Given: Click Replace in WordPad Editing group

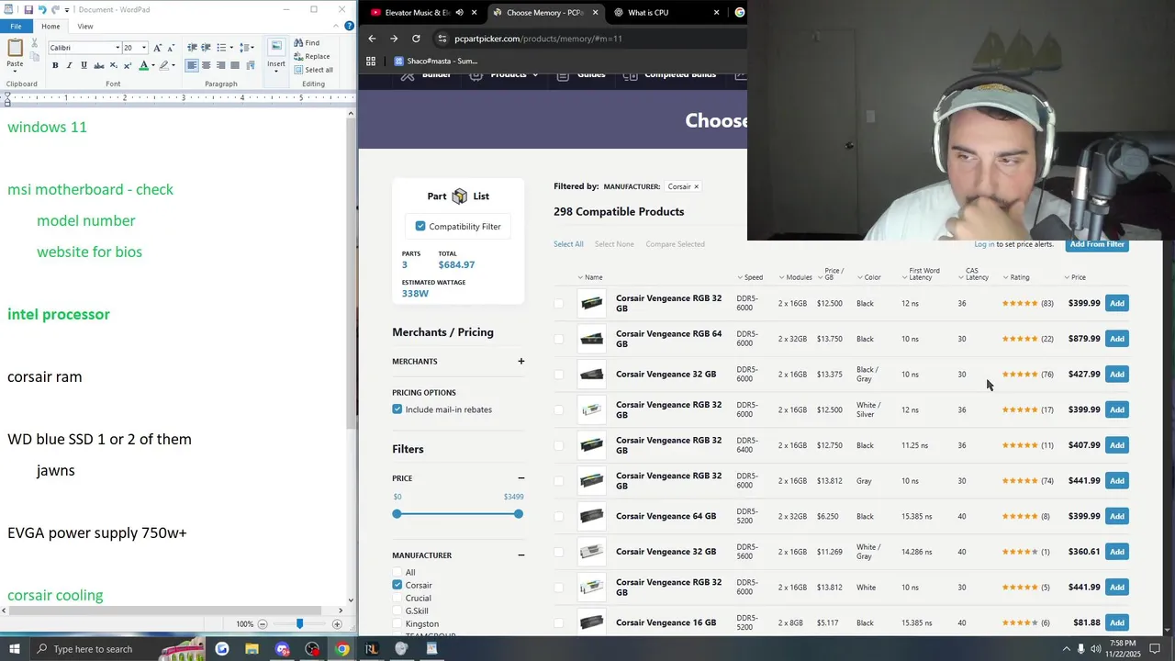Looking at the screenshot, I should 312,56.
